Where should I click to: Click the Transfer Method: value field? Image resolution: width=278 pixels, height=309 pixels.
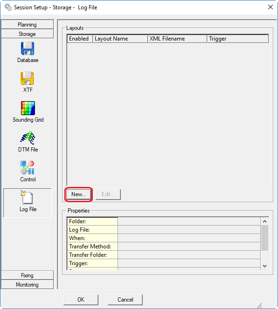189,247
